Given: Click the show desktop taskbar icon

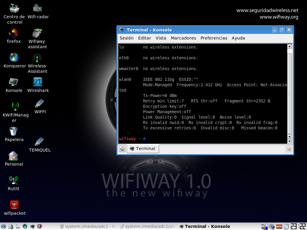Looking at the screenshot, I should [18, 226].
